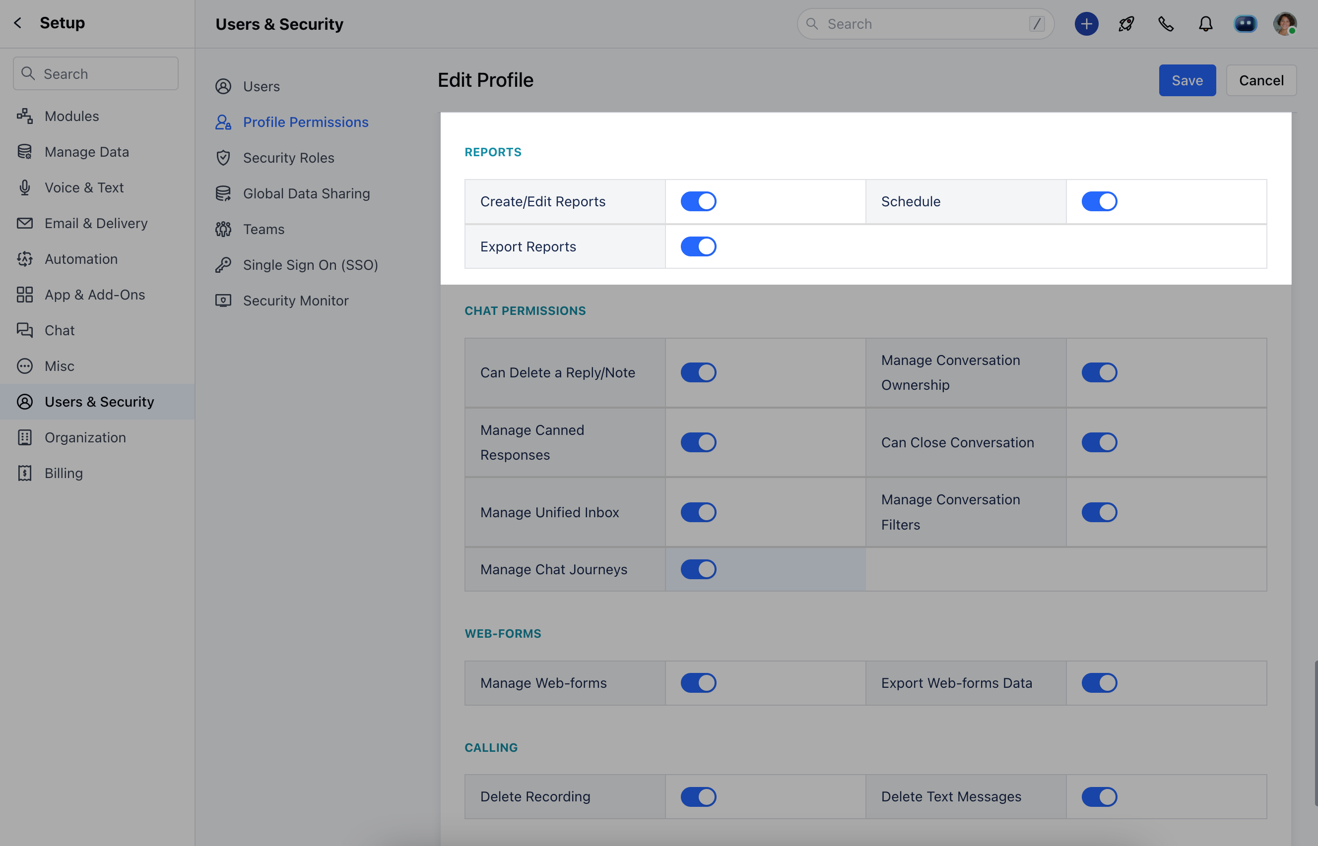Click the global Search box in top bar
This screenshot has width=1318, height=846.
(x=925, y=24)
